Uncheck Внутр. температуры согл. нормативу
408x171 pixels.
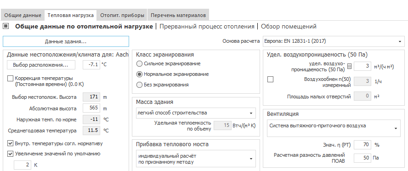(10, 143)
